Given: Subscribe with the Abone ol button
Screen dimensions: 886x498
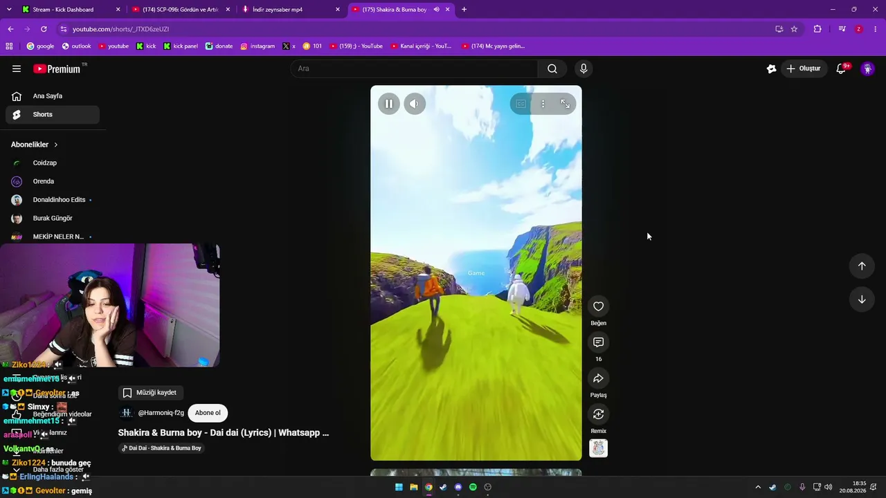Looking at the screenshot, I should (x=208, y=413).
